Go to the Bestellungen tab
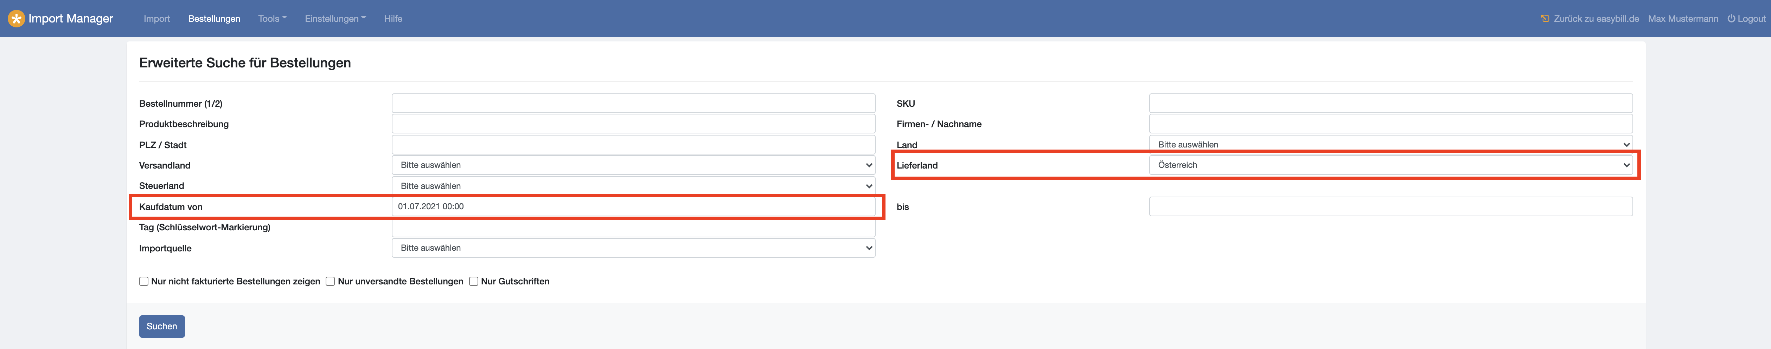 (214, 19)
